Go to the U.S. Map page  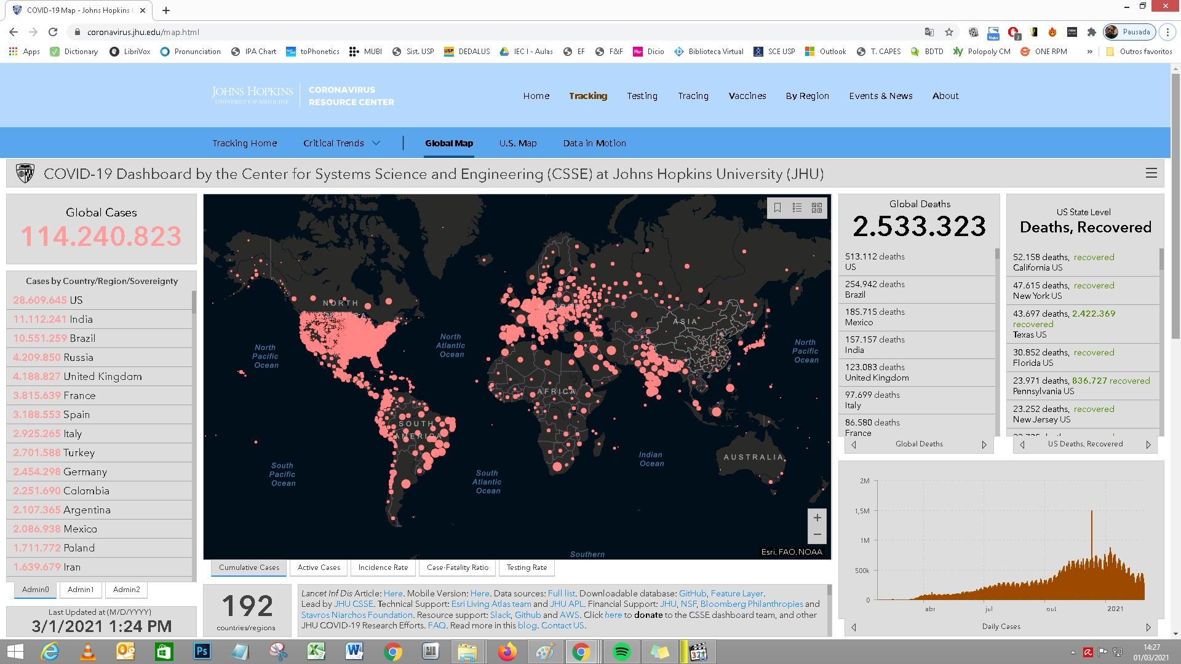518,143
